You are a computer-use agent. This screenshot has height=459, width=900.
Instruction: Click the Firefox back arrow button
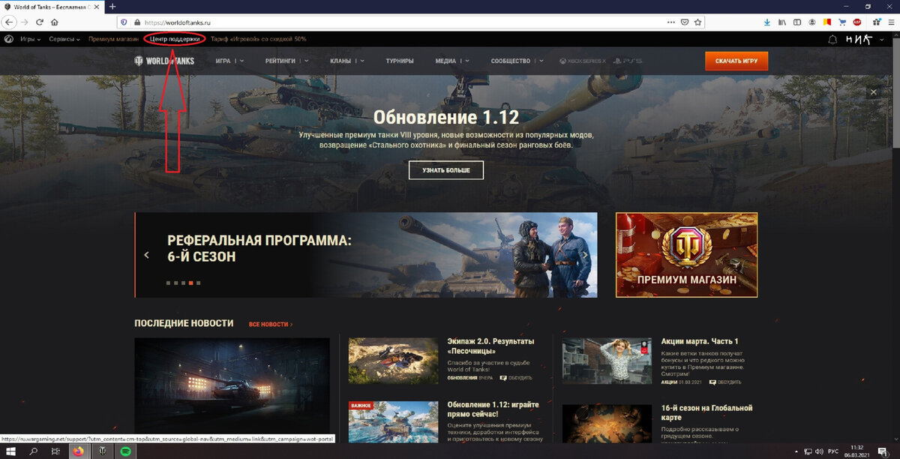click(9, 22)
